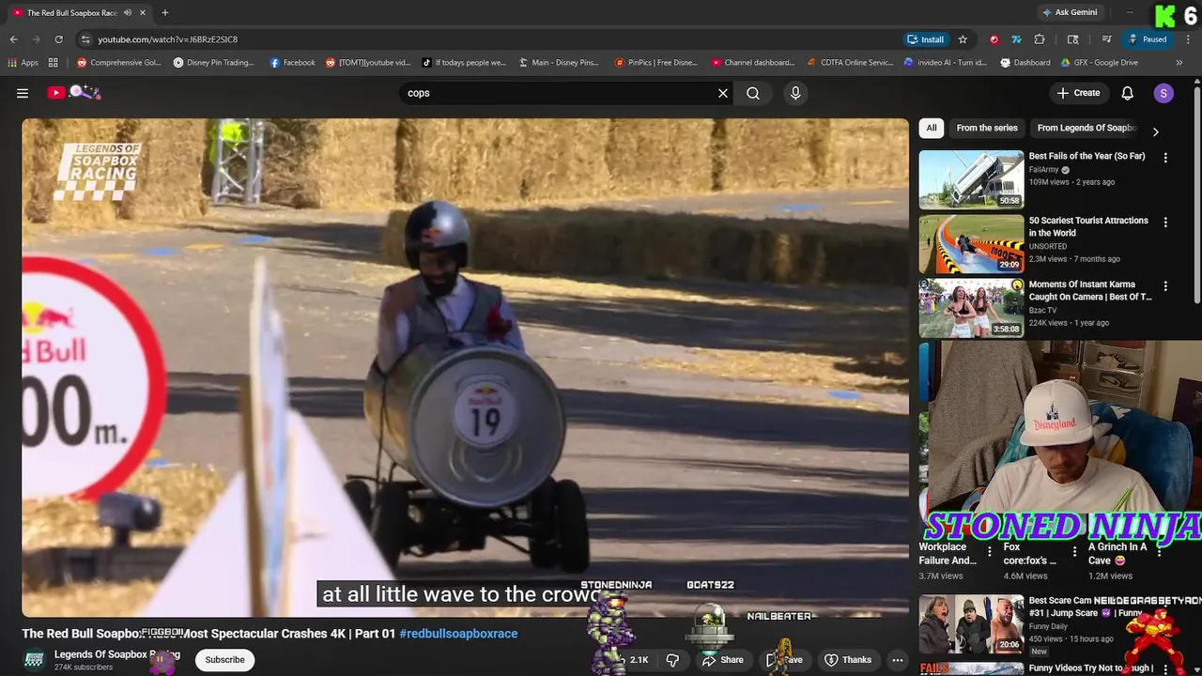1202x676 pixels.
Task: Mute tab via speaker icon
Action: (x=128, y=13)
